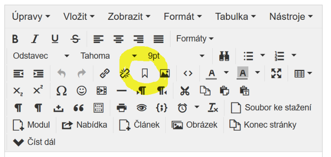Expand Formáty dropdown
The width and height of the screenshot is (331, 157).
195,39
